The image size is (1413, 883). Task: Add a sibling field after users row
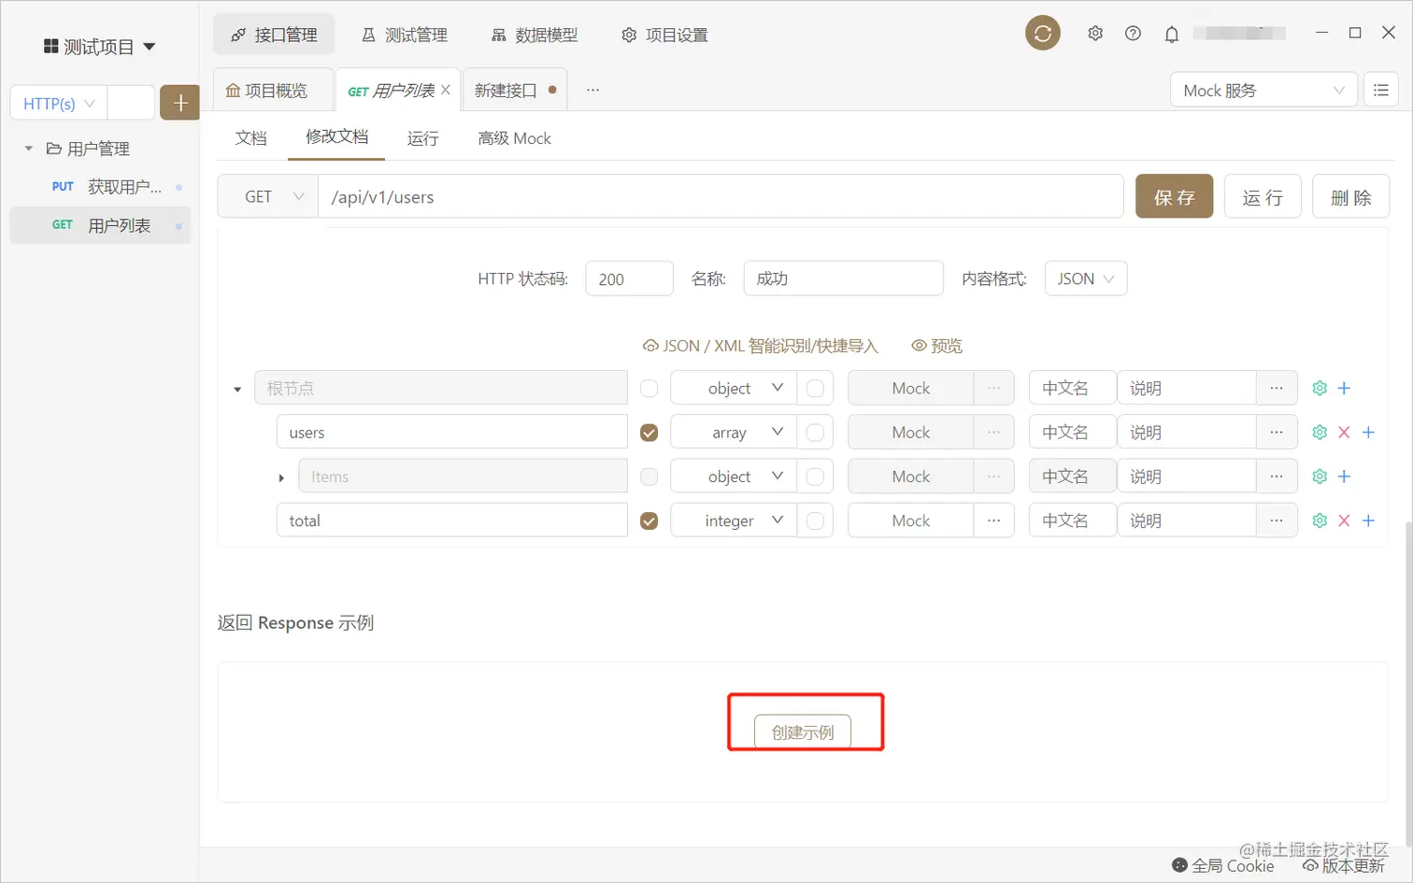(1368, 432)
